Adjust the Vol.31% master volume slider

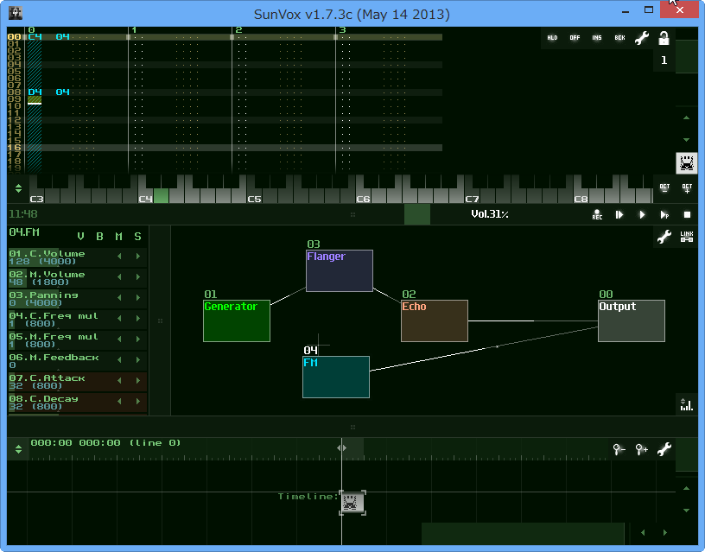[x=490, y=214]
